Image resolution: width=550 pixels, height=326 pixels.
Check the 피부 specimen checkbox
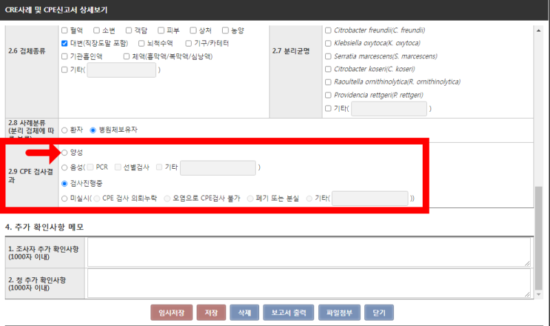[x=161, y=30]
